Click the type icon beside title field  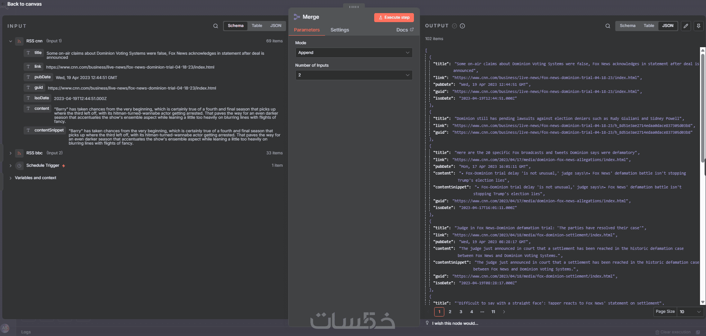(x=28, y=53)
